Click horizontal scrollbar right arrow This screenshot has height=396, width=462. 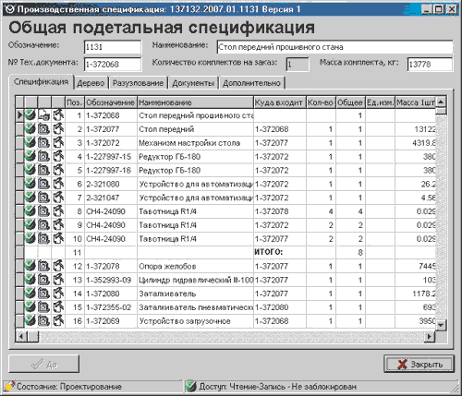coord(429,336)
